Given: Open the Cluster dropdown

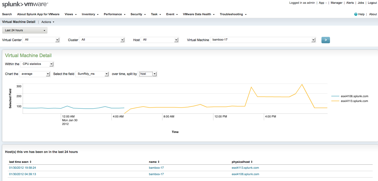Looking at the screenshot, I should tap(102, 40).
